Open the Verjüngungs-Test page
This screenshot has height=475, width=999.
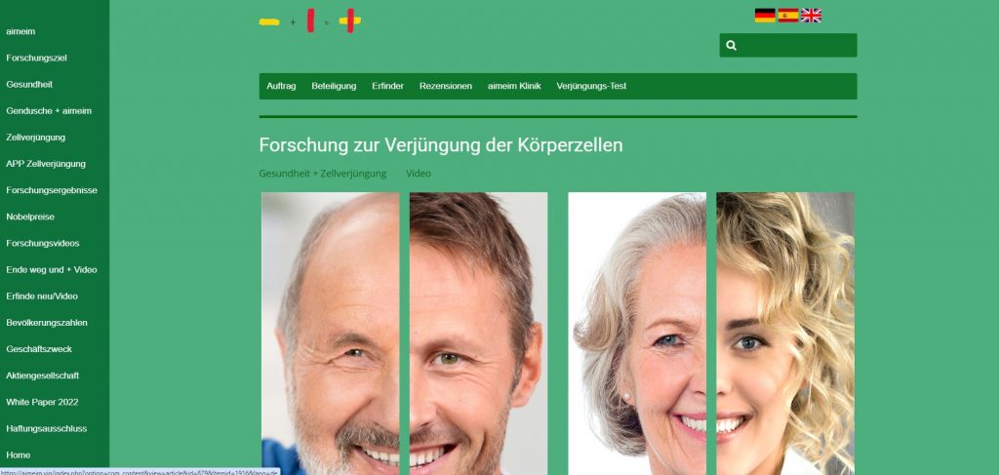click(x=591, y=86)
